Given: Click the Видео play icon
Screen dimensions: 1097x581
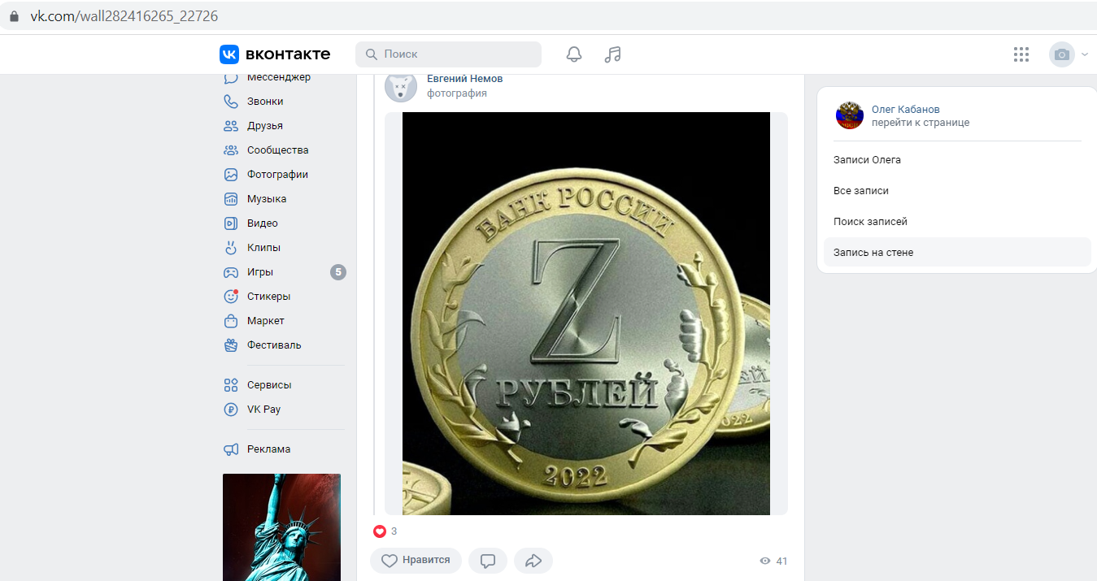Looking at the screenshot, I should [231, 223].
